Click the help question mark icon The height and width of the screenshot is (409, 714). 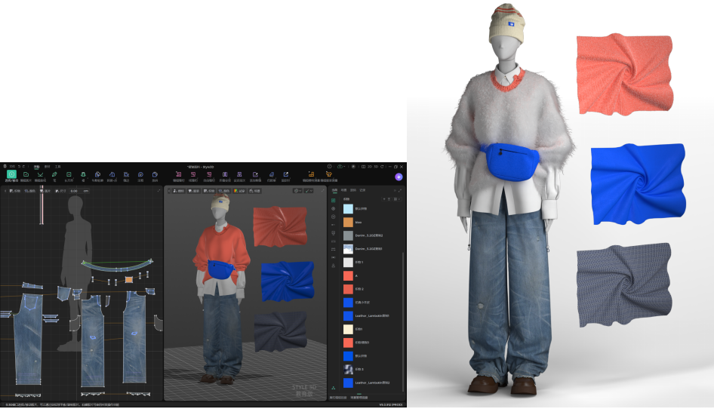point(330,167)
